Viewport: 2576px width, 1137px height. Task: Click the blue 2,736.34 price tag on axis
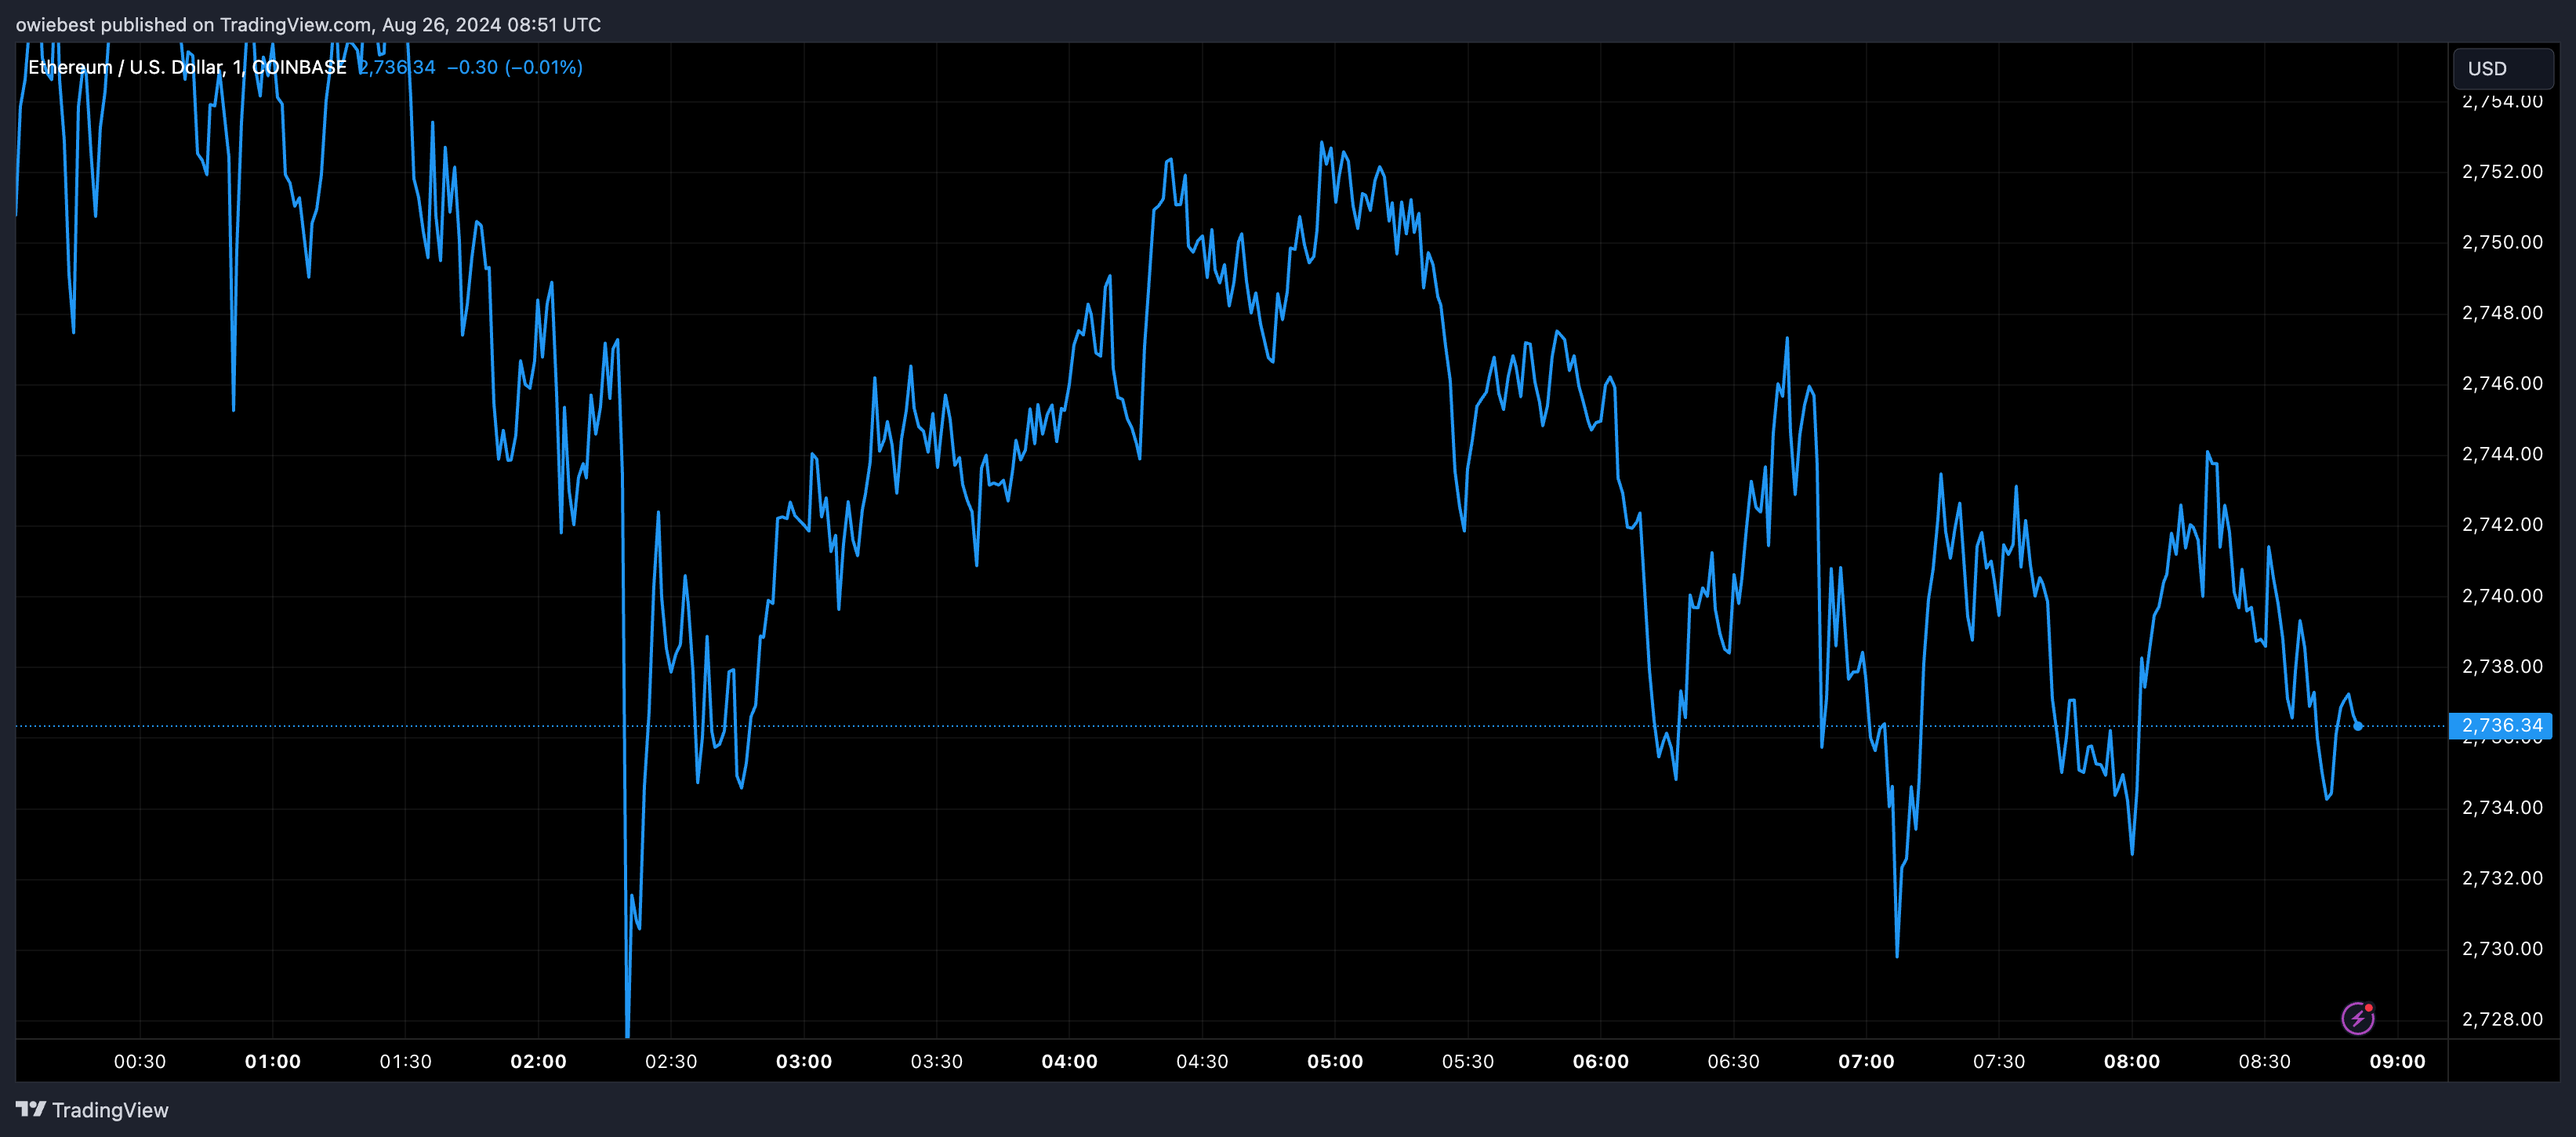click(x=2501, y=725)
